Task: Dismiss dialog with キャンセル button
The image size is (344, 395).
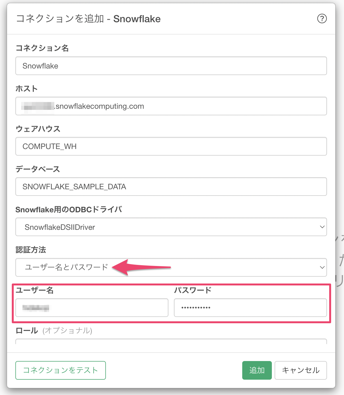Action: coord(301,370)
